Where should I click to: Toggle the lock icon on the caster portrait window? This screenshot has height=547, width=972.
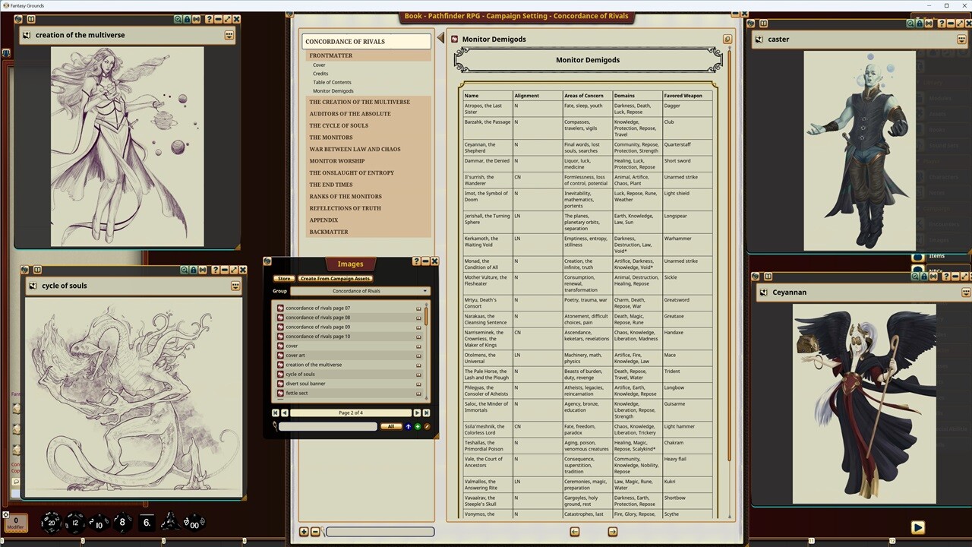(919, 24)
